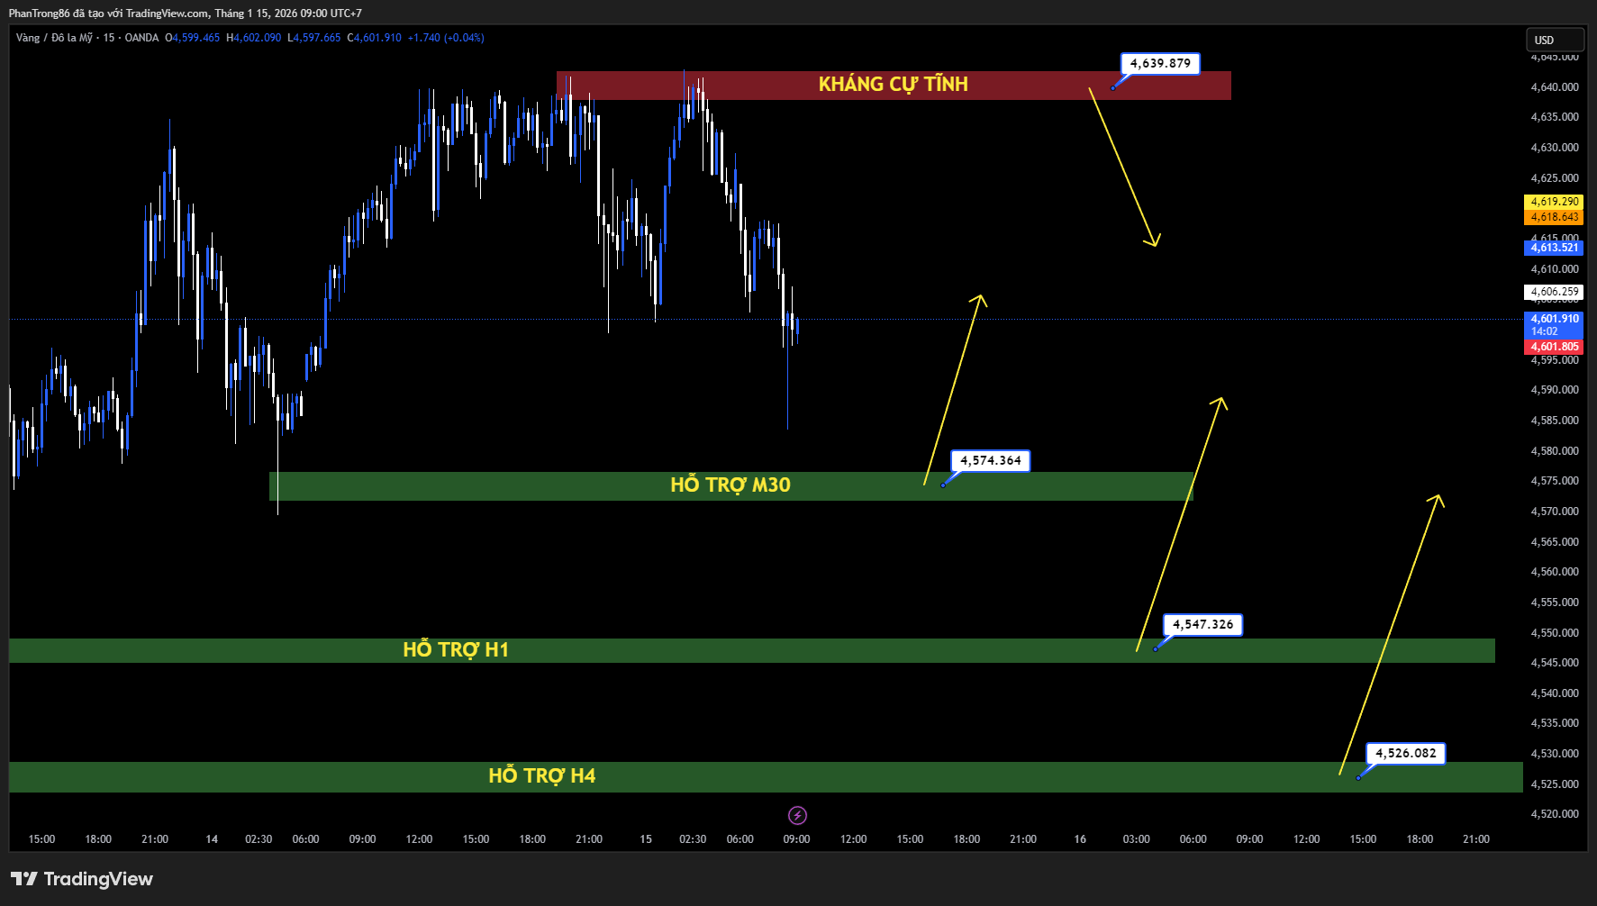Click the 4,526.082 price callout
This screenshot has width=1597, height=906.
(x=1405, y=753)
